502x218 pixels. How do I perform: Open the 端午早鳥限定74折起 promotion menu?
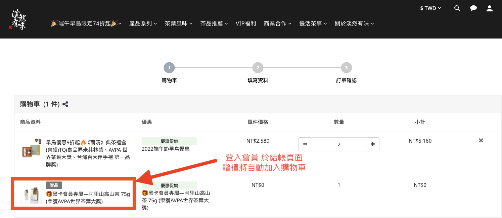[x=86, y=23]
